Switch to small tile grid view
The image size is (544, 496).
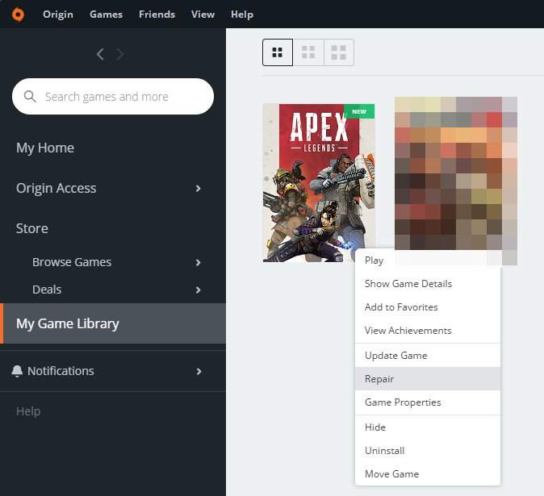pyautogui.click(x=278, y=52)
